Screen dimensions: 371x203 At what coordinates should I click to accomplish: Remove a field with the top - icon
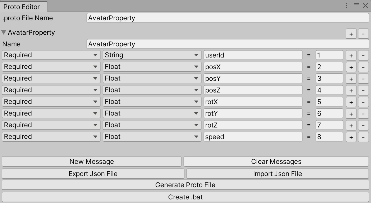(x=363, y=34)
